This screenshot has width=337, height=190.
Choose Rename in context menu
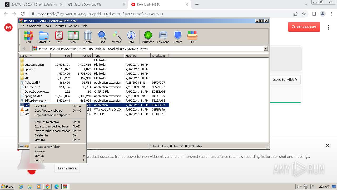pos(58,151)
